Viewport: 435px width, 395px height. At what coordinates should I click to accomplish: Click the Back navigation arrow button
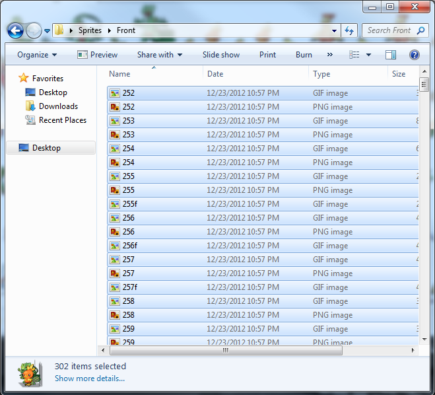pyautogui.click(x=16, y=30)
